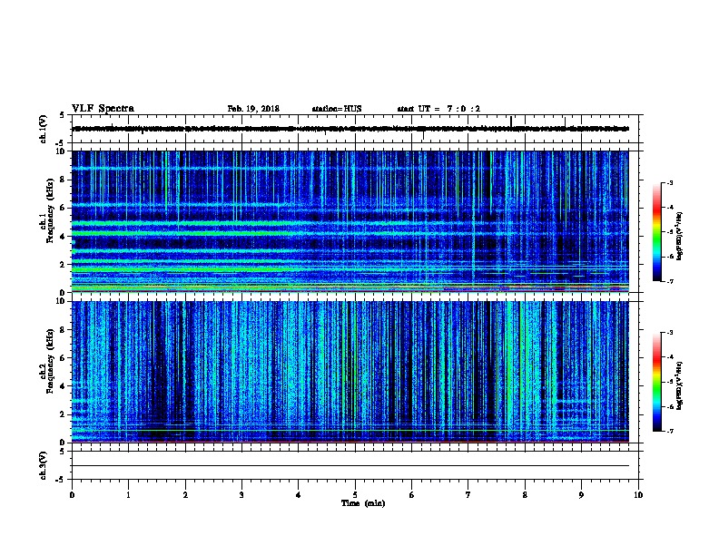The width and height of the screenshot is (719, 555).
Task: Click time axis tick label "9"
Action: pos(581,494)
